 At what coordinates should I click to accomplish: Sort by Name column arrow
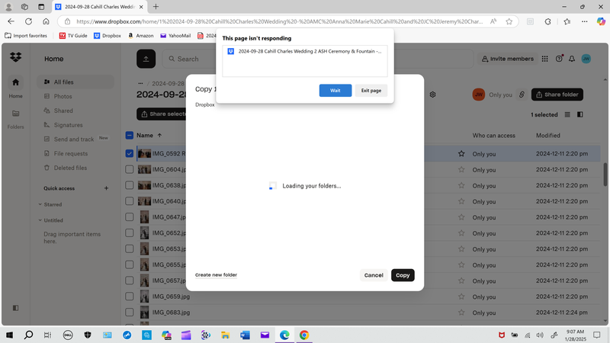point(159,136)
